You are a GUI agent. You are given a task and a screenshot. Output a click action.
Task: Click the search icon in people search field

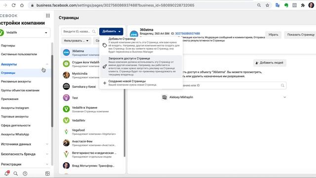pos(282,86)
